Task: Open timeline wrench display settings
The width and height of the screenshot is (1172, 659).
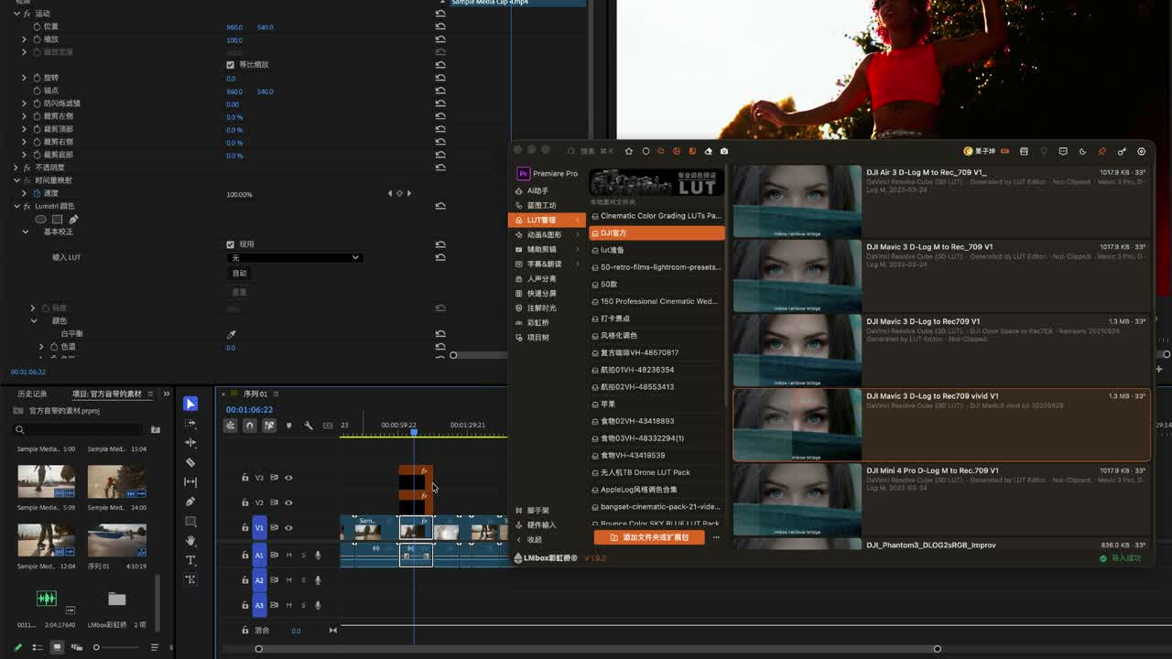Action: [309, 426]
